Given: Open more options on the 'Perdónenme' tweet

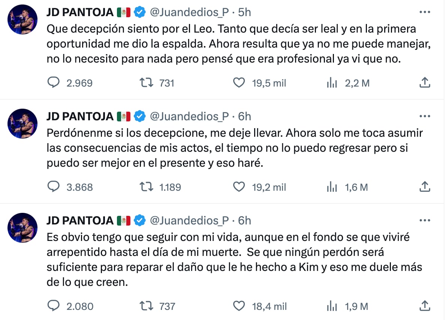Looking at the screenshot, I should pyautogui.click(x=424, y=117).
